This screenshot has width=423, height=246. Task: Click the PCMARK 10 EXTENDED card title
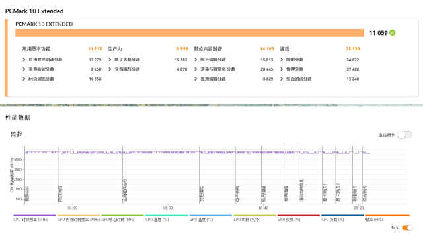point(44,24)
